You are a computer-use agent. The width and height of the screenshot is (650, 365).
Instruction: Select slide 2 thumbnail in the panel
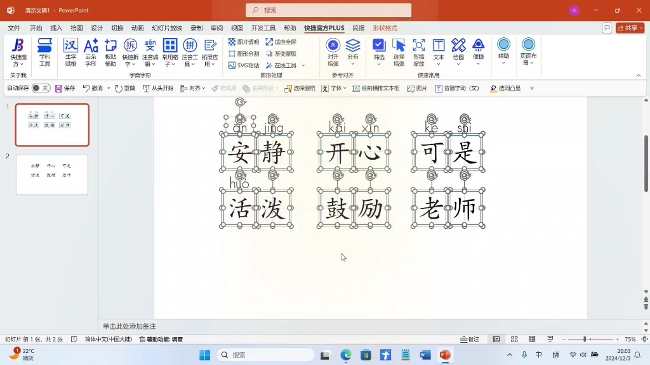pyautogui.click(x=51, y=174)
